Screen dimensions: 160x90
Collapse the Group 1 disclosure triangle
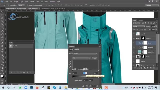click(136, 38)
